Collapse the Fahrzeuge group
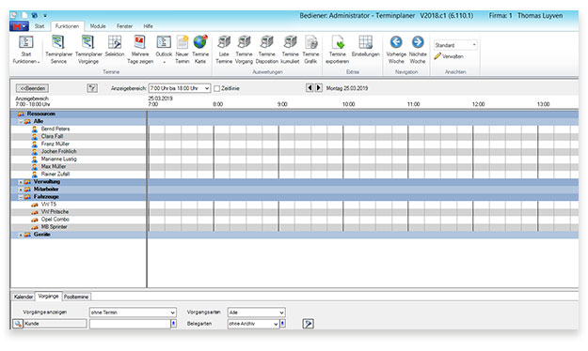The height and width of the screenshot is (351, 588). (x=21, y=197)
